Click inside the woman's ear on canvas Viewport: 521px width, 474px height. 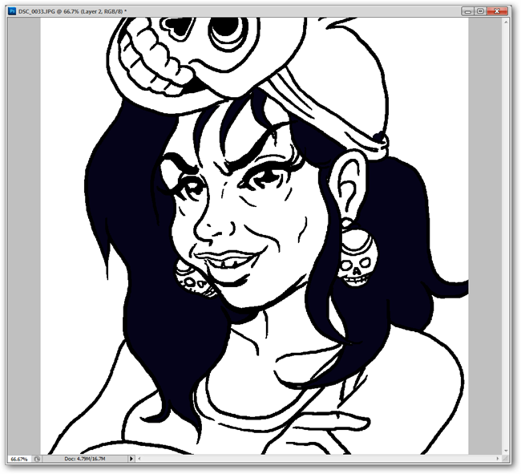point(349,187)
